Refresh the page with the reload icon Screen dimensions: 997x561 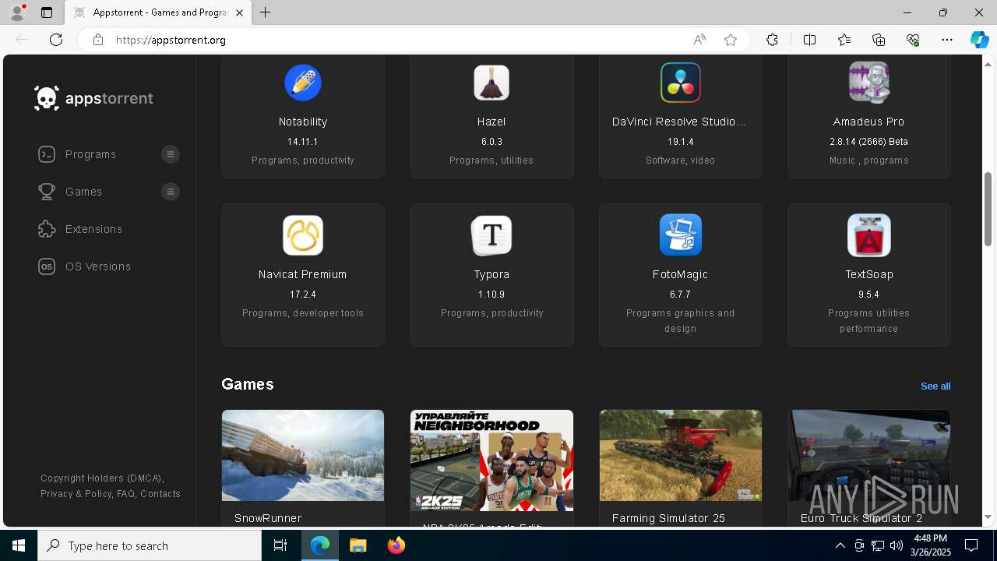pyautogui.click(x=56, y=40)
